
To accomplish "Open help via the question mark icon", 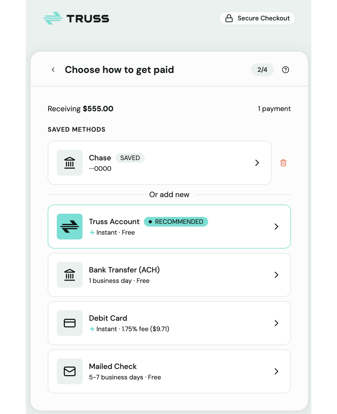I will pyautogui.click(x=286, y=70).
